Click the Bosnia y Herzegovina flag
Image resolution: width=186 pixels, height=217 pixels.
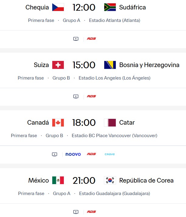coord(110,65)
